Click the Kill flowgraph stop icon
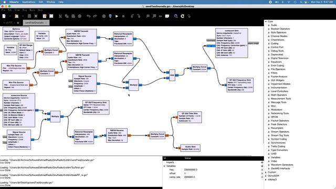The image size is (336, 189). (x=123, y=16)
